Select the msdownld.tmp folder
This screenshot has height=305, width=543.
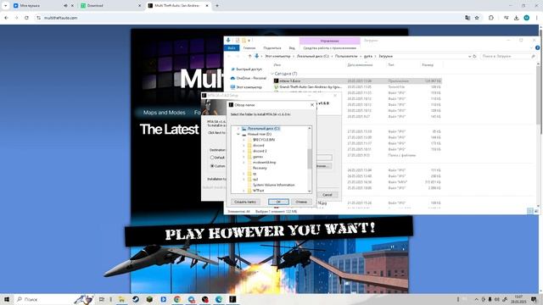[264, 162]
